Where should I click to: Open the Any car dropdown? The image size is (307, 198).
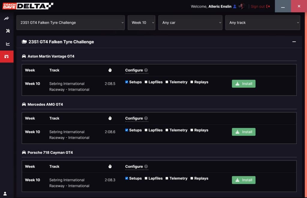[190, 23]
